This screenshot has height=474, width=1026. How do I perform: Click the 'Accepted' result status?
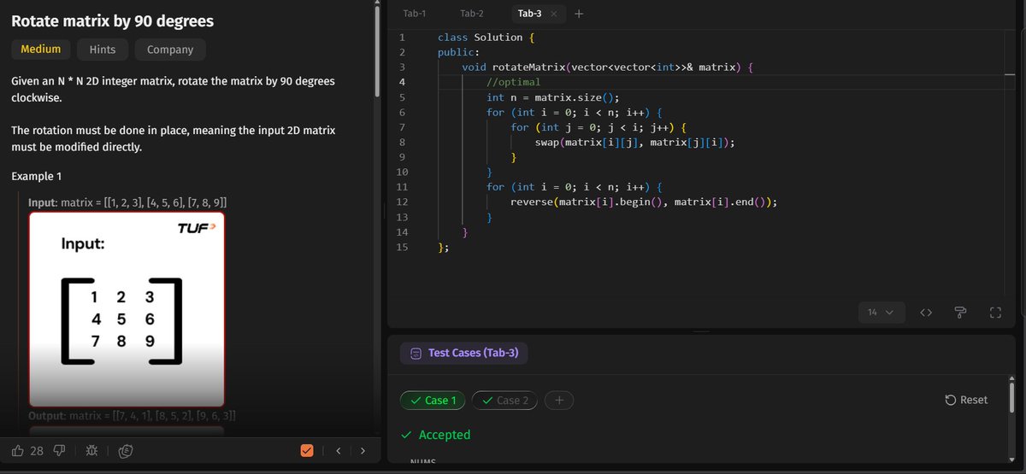(436, 435)
